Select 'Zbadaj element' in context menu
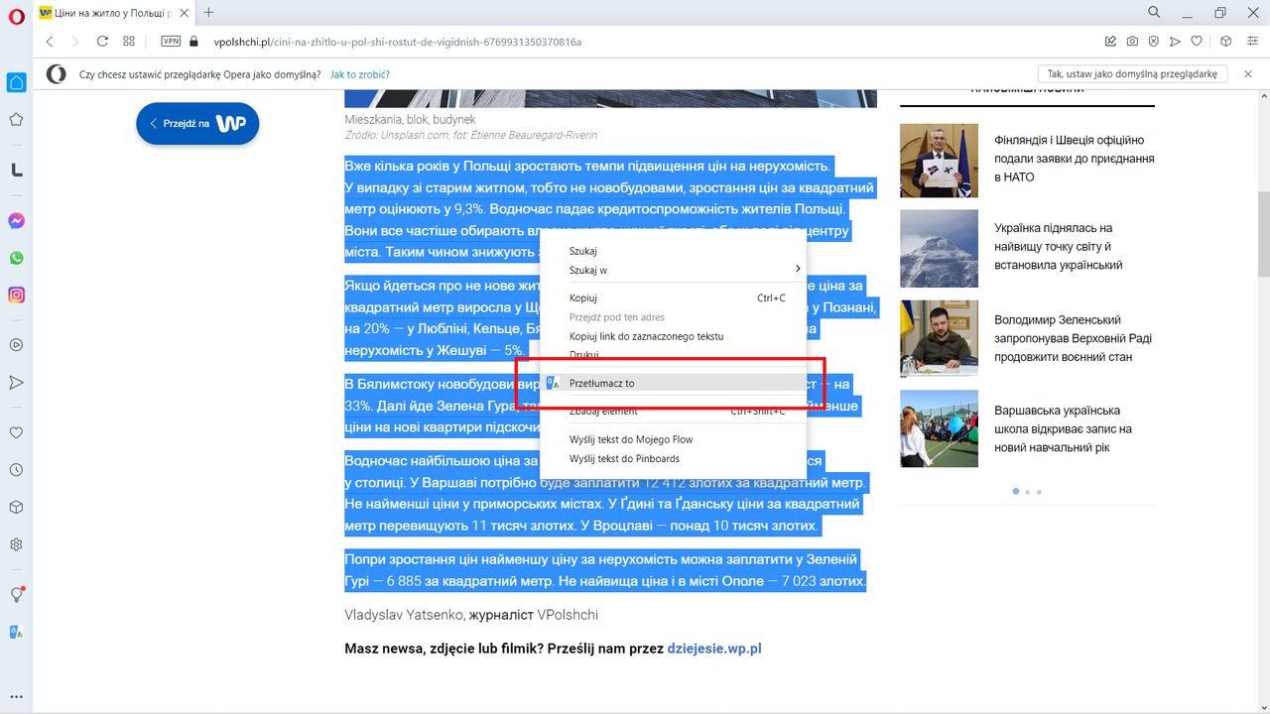Image resolution: width=1270 pixels, height=714 pixels. (671, 411)
